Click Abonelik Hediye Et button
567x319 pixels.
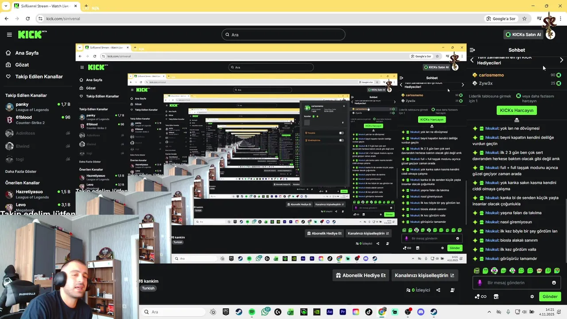click(361, 275)
